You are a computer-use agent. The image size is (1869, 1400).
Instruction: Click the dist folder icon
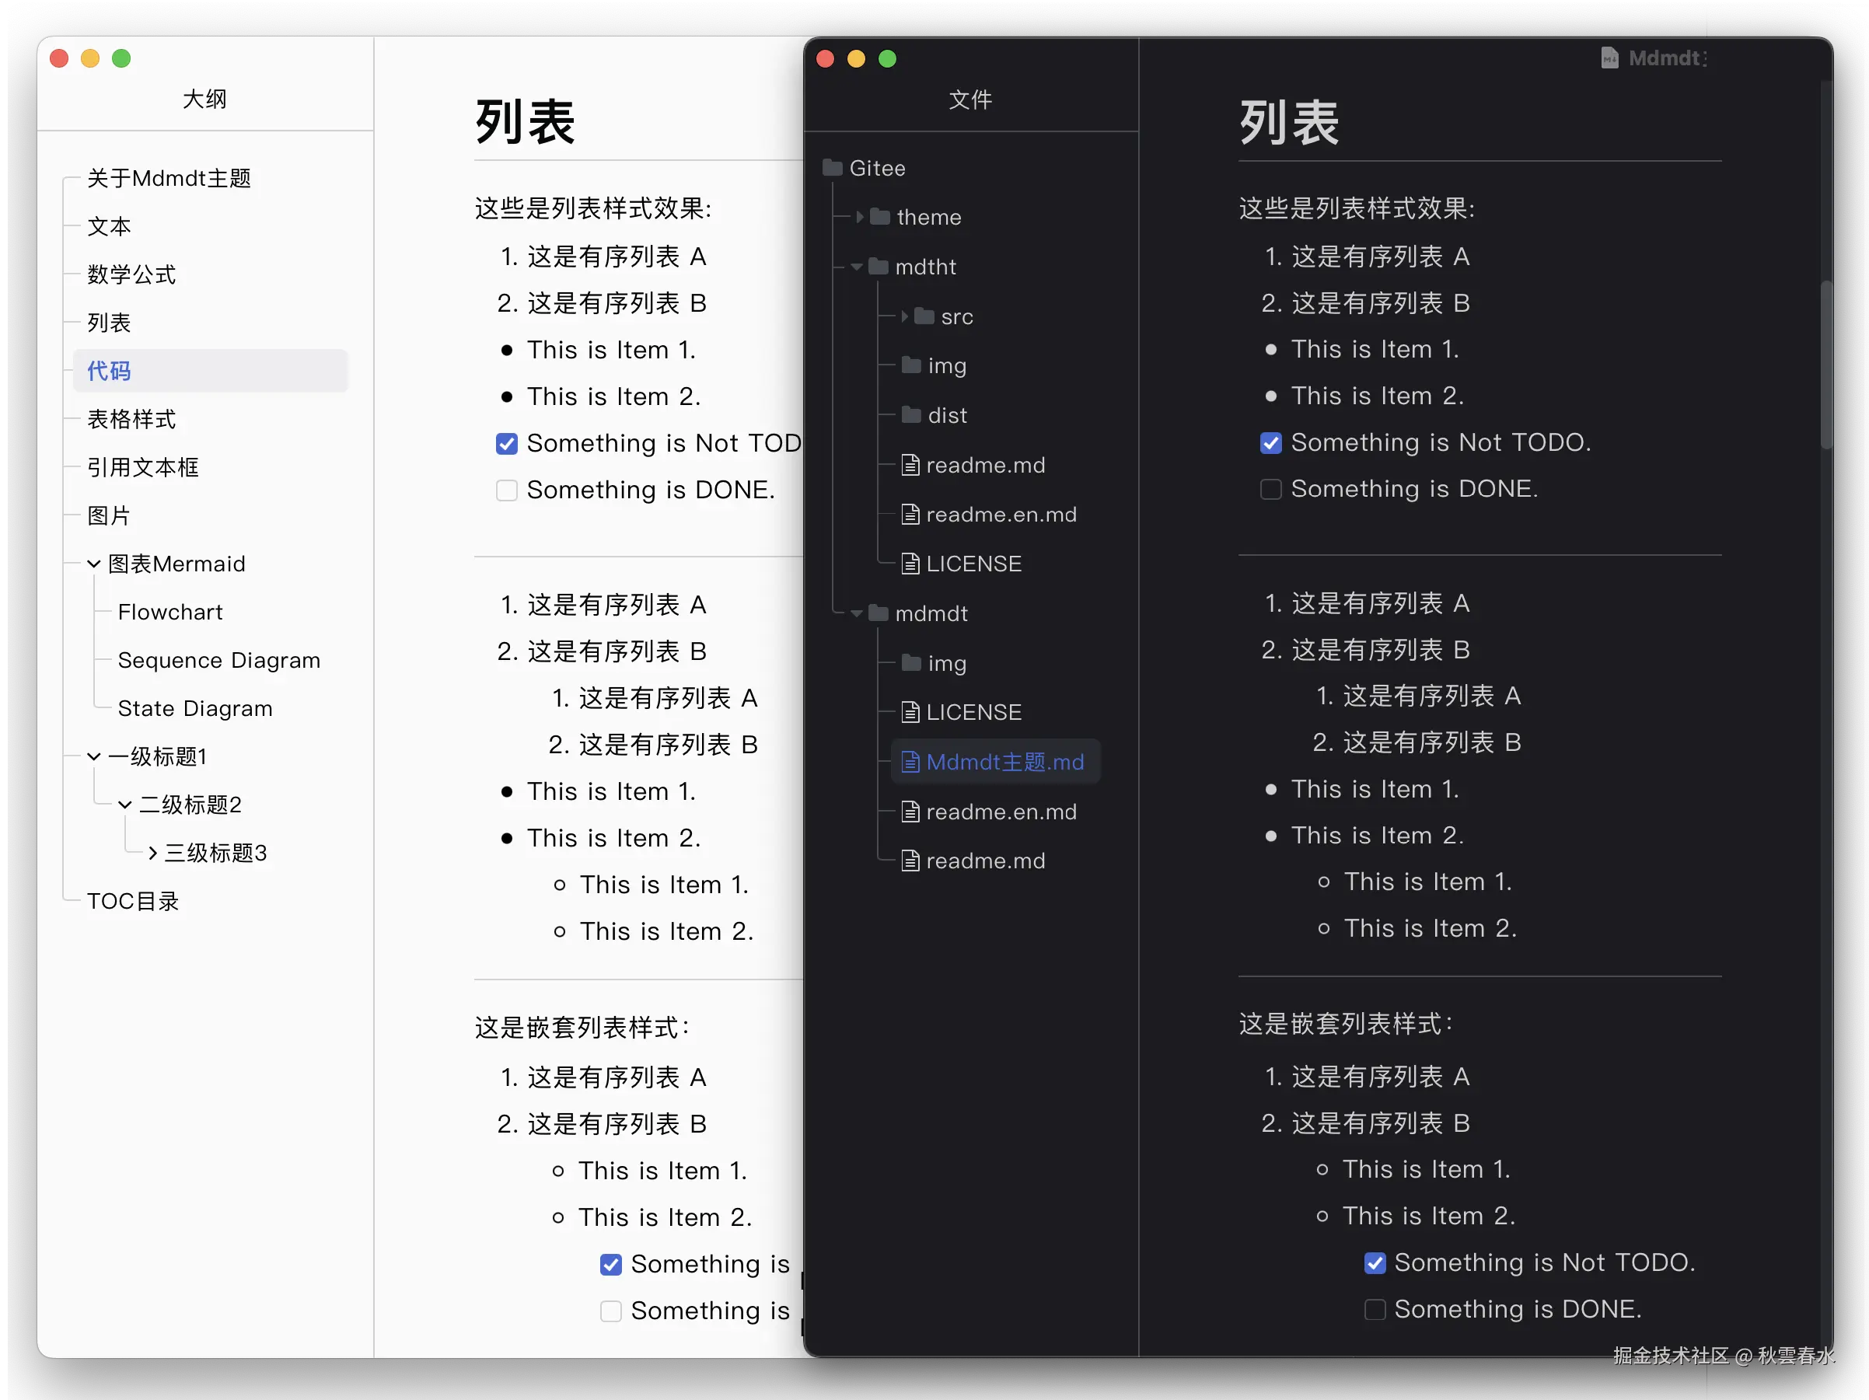click(x=911, y=414)
